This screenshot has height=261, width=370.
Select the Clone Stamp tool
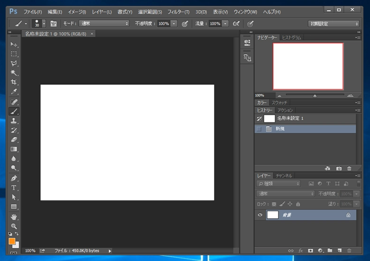tap(14, 121)
